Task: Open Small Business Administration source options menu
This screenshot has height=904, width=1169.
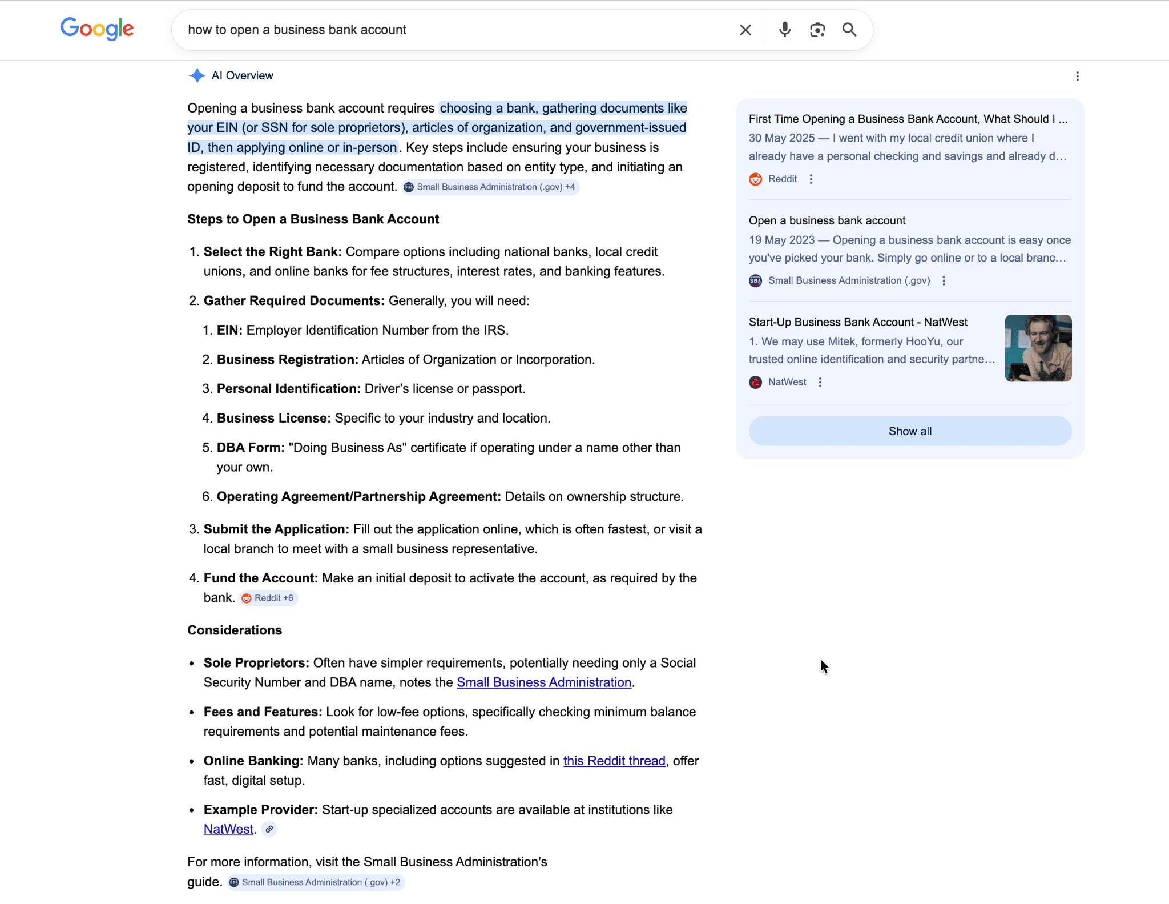Action: pos(944,281)
